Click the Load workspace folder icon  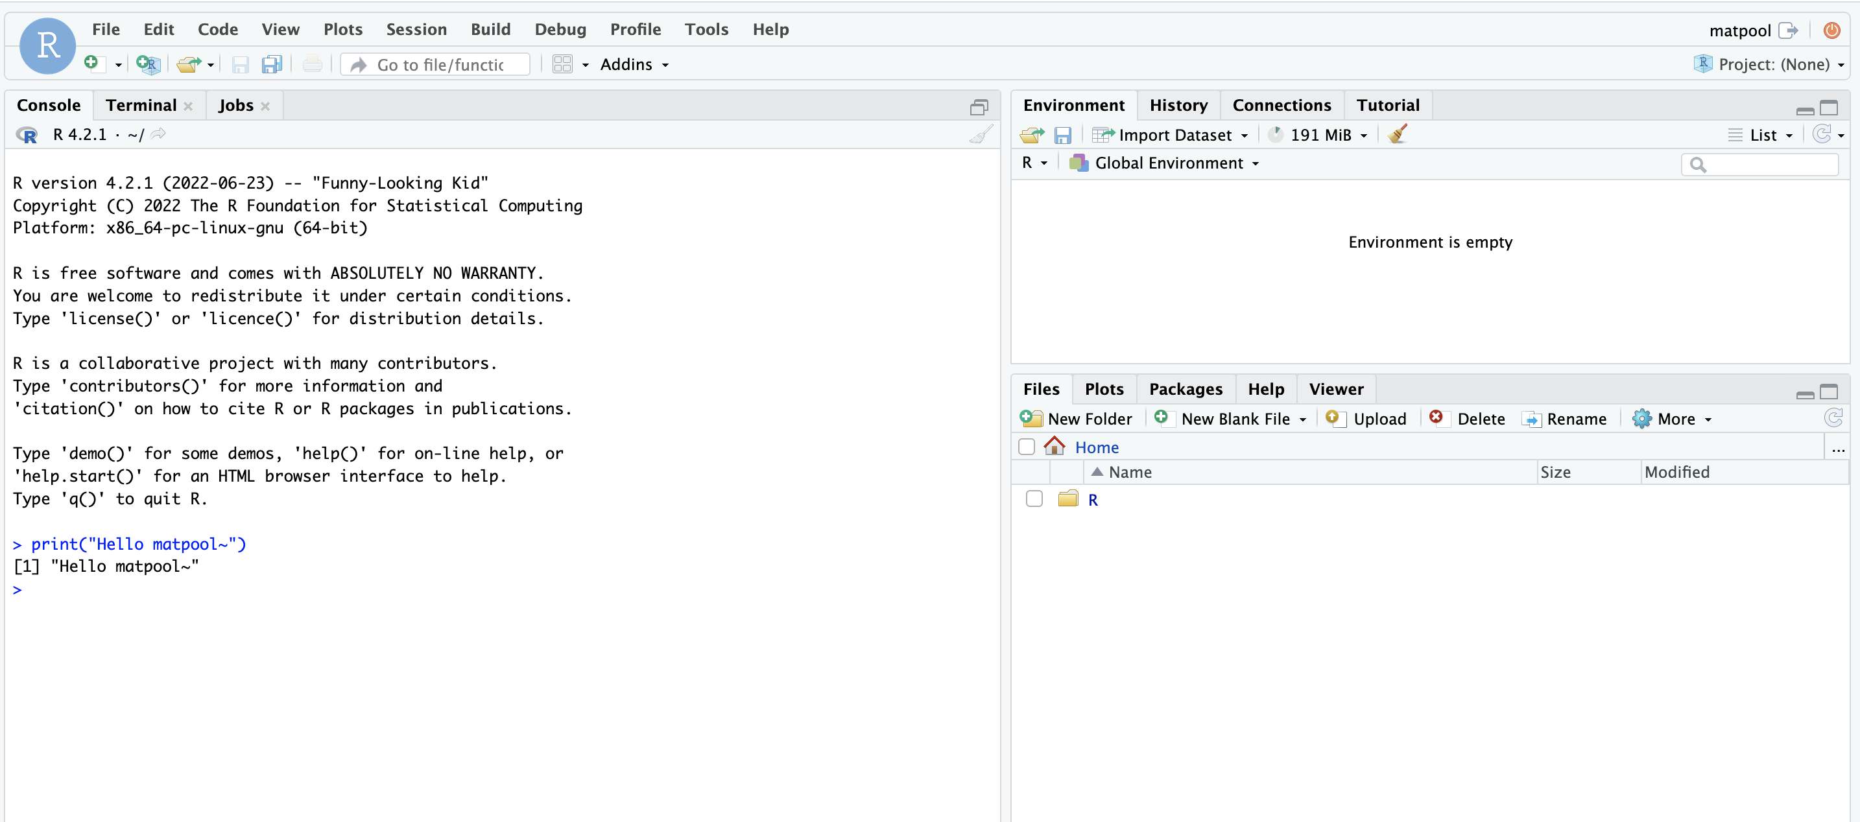(x=1032, y=135)
